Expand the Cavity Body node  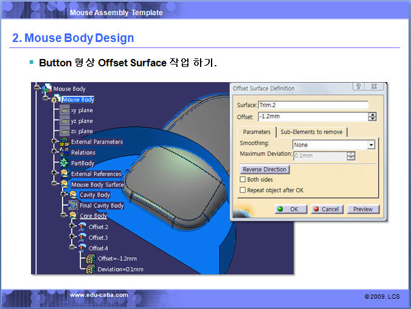[x=63, y=195]
